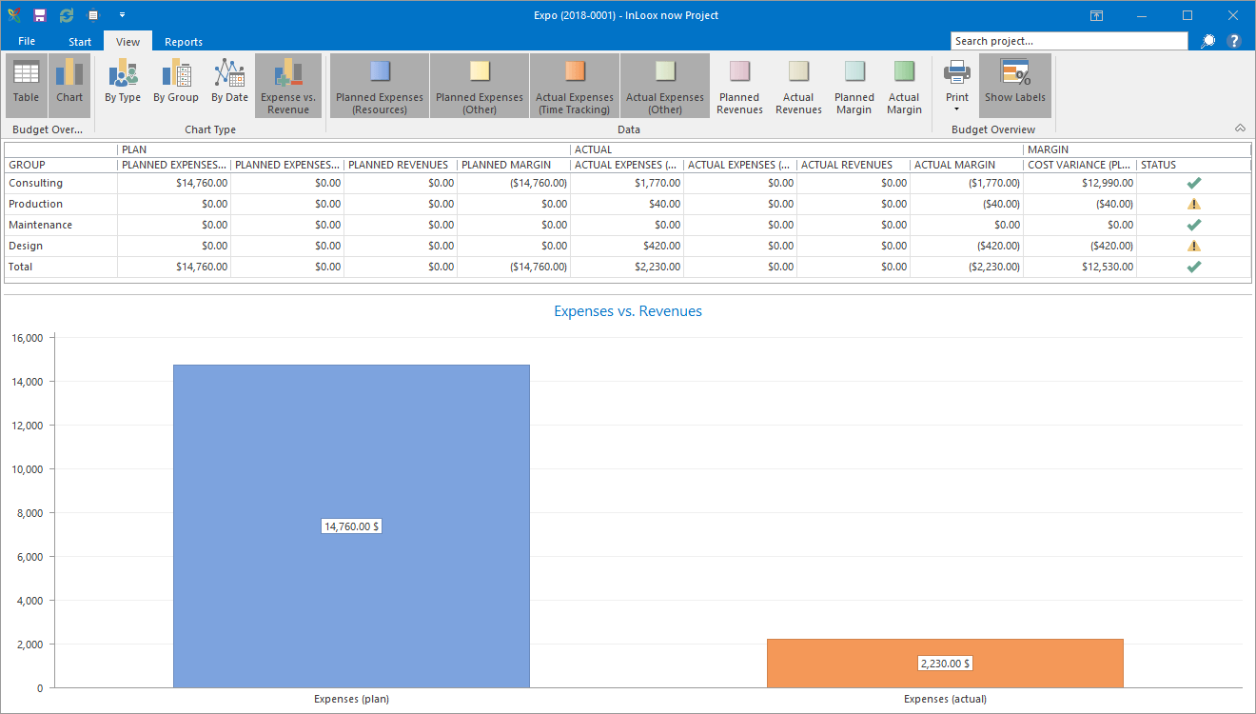Screen dimensions: 1256x714
Task: Click Consulting green check status icon
Action: tap(1194, 183)
